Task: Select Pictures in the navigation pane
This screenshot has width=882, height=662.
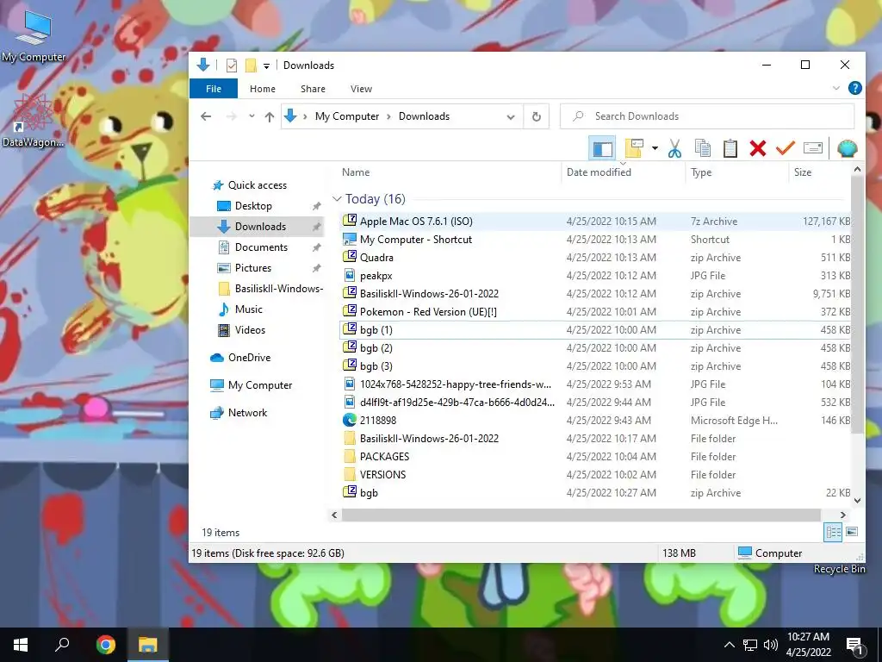Action: (253, 268)
